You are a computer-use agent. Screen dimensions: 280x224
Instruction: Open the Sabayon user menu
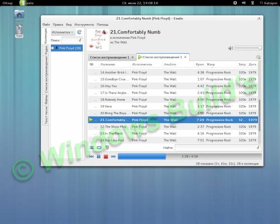[269, 3]
